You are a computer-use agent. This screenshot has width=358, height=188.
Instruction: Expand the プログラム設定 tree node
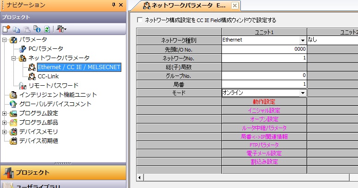(x=5, y=113)
